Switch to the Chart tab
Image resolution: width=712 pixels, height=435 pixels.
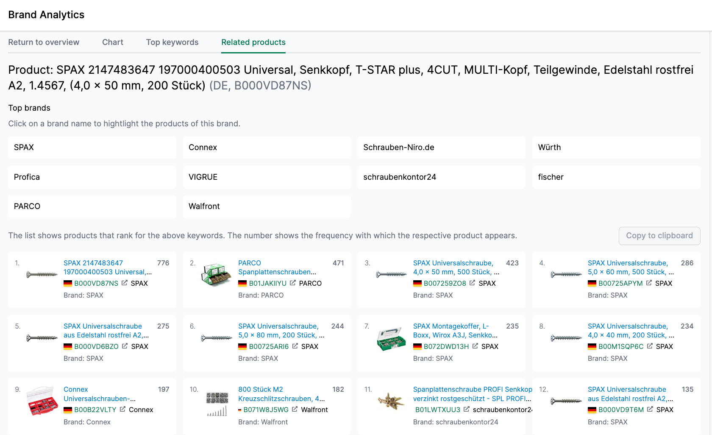(112, 42)
